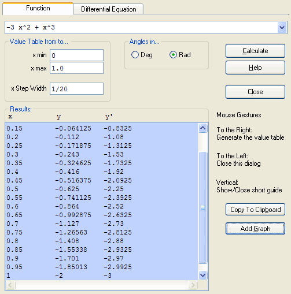Image resolution: width=291 pixels, height=294 pixels.
Task: Click the y value -0.516375
Action: pos(73,180)
